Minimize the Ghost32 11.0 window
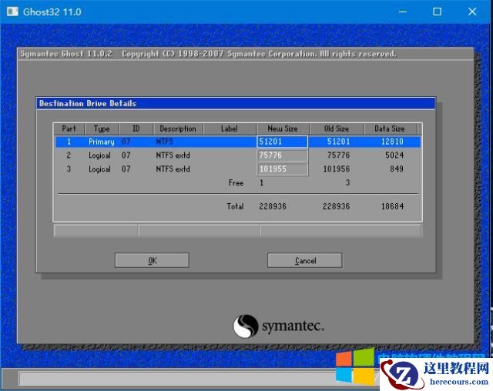Image resolution: width=493 pixels, height=391 pixels. click(402, 12)
